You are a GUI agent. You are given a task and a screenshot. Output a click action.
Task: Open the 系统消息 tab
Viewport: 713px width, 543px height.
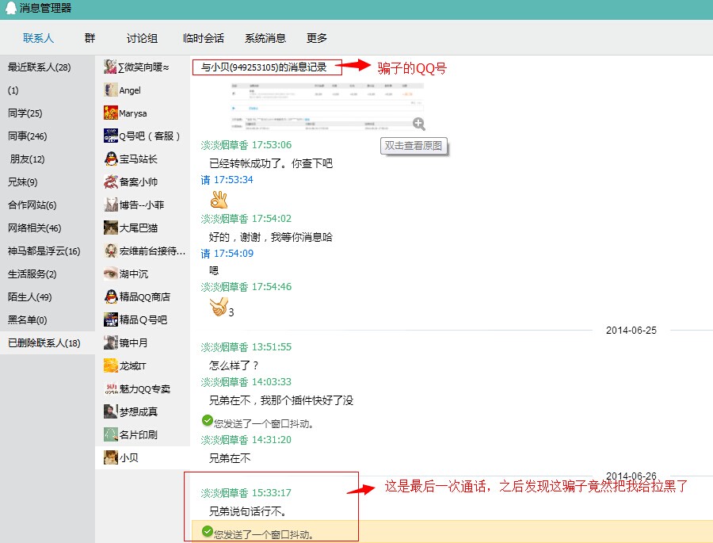[x=265, y=38]
